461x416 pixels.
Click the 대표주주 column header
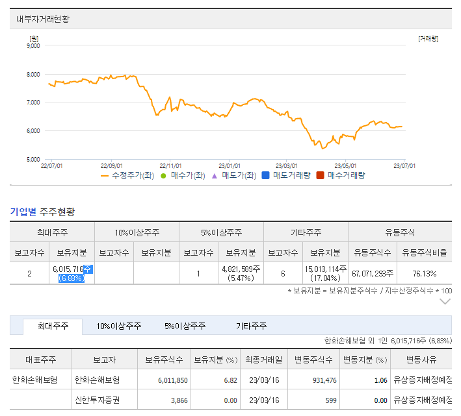click(41, 360)
